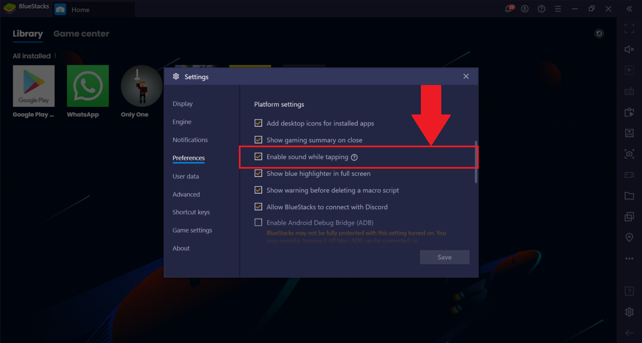This screenshot has width=642, height=343.
Task: Click the settings panel vertical scrollbar
Action: (x=476, y=162)
